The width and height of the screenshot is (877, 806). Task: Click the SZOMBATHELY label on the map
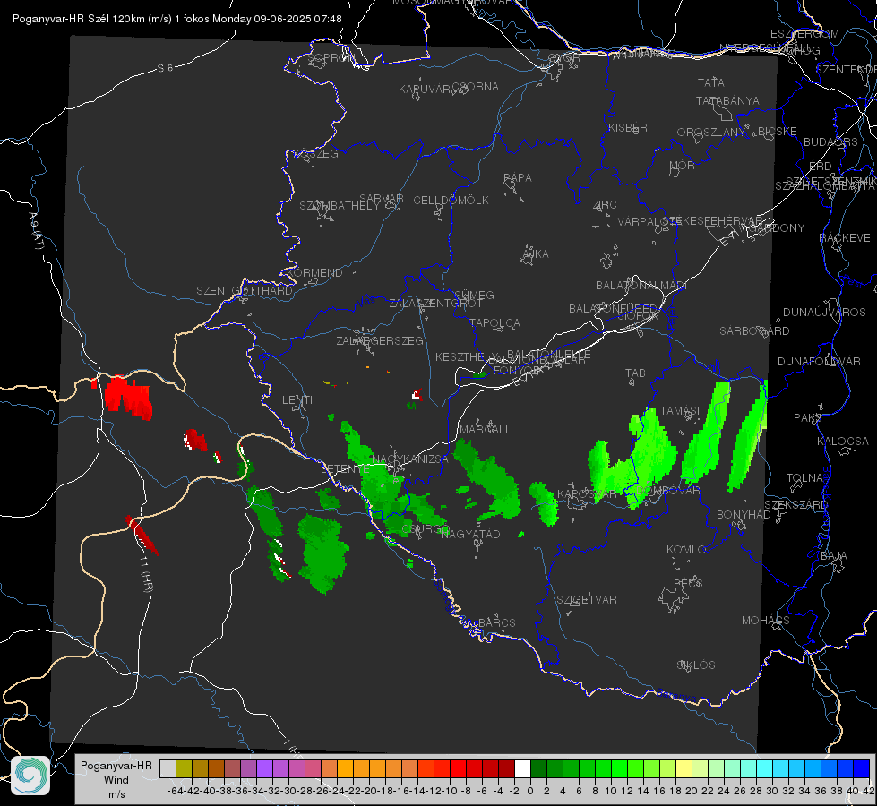[x=340, y=206]
